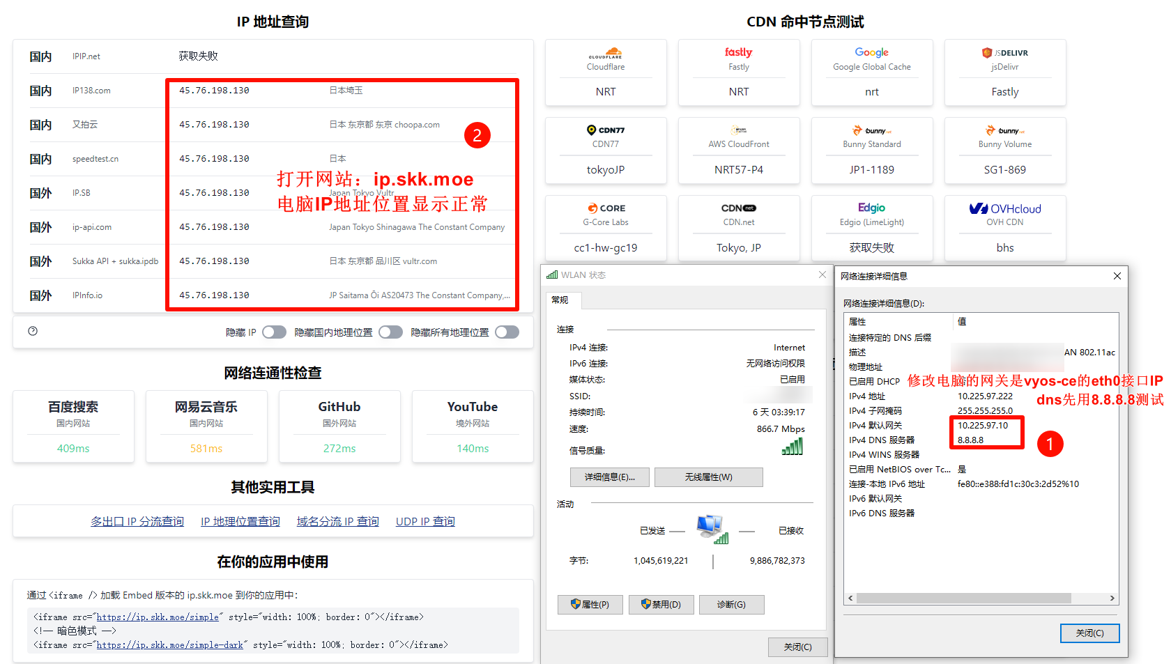This screenshot has width=1171, height=664.
Task: Toggle hide domestic geolocation switch
Action: click(x=390, y=332)
